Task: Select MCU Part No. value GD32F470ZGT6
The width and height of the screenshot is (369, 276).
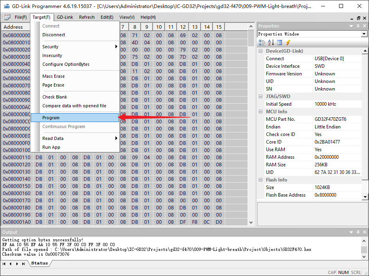Action: coord(337,119)
